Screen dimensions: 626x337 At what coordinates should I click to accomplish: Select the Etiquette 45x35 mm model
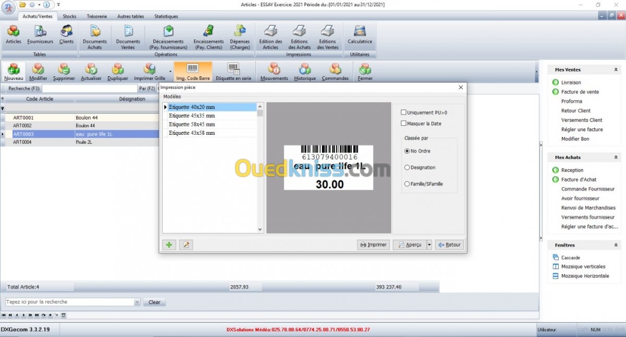pos(211,115)
